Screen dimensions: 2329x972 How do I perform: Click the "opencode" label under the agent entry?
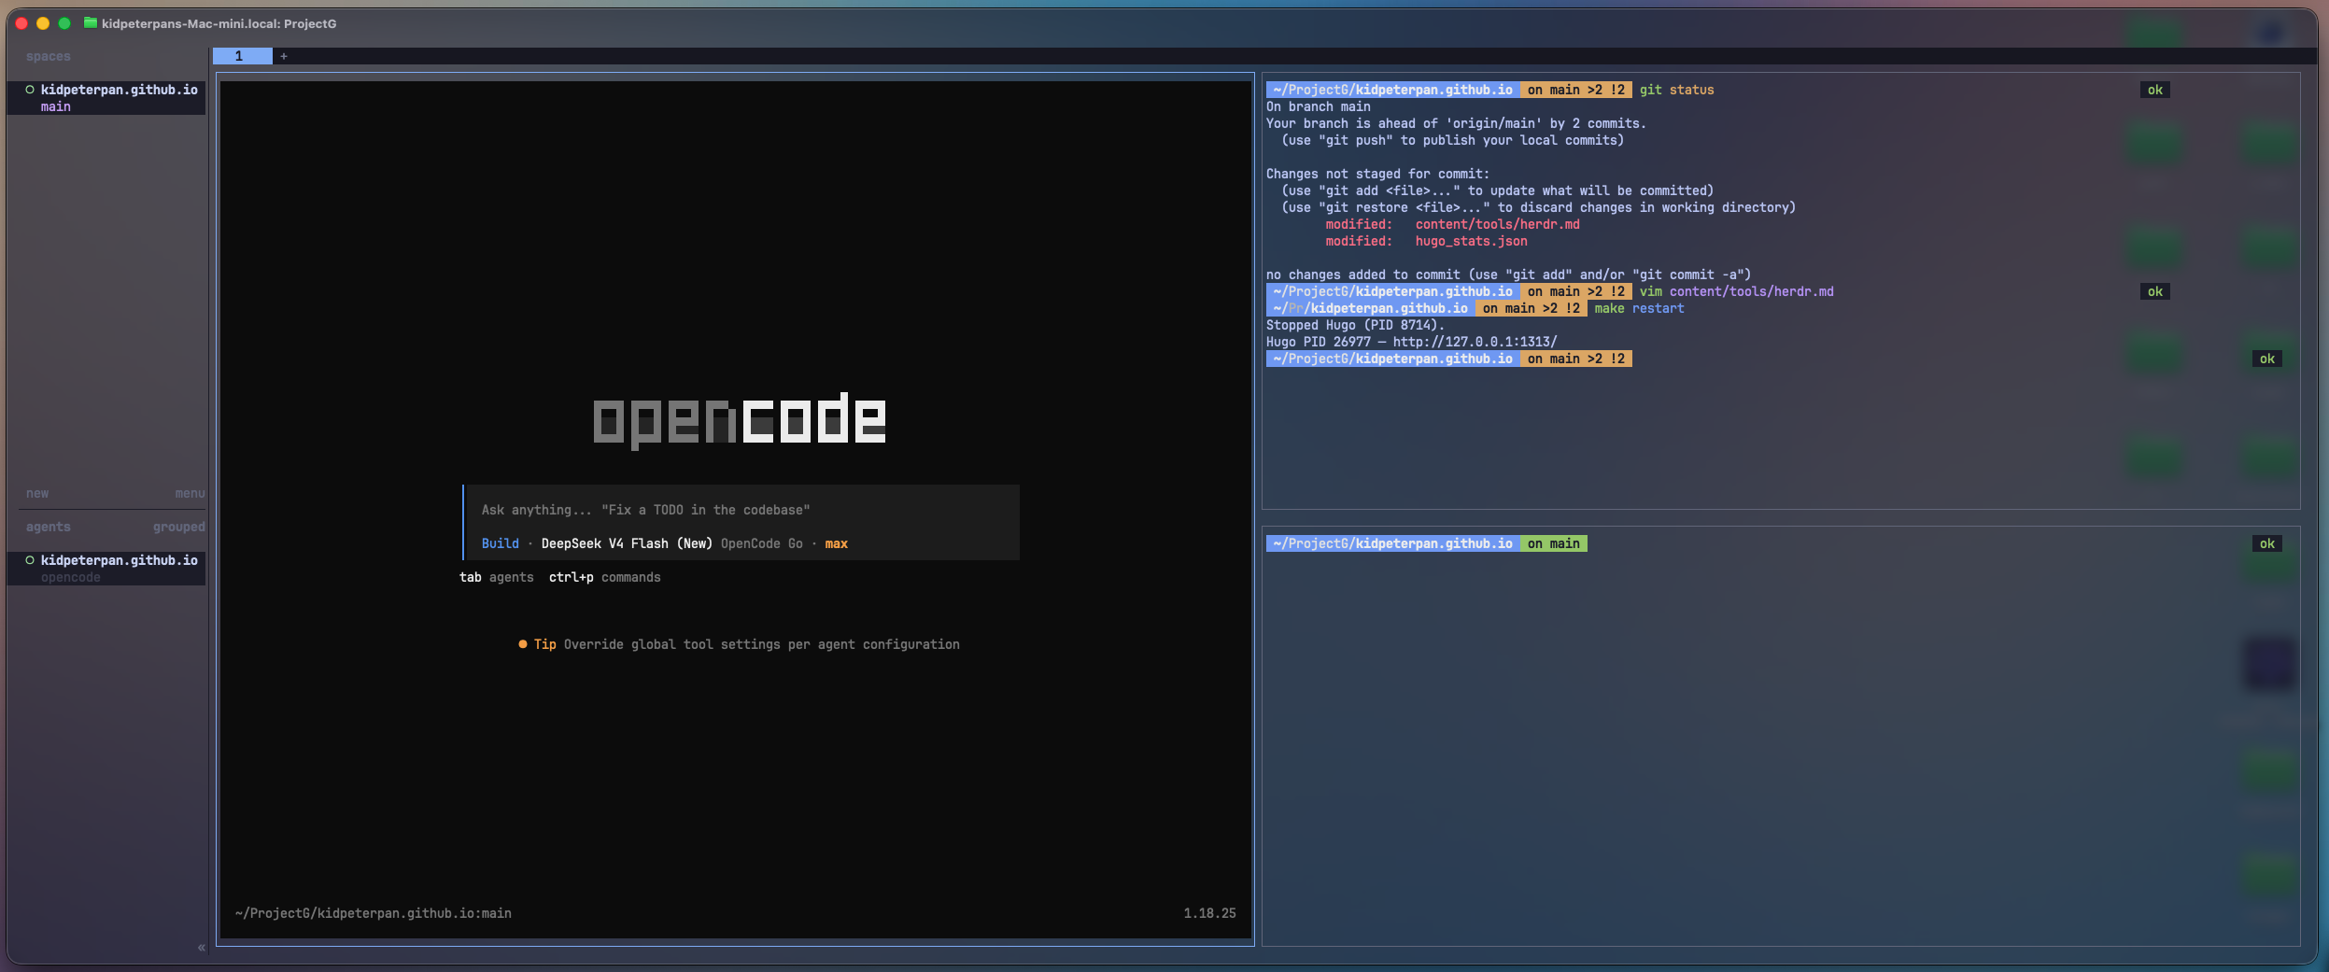point(71,577)
